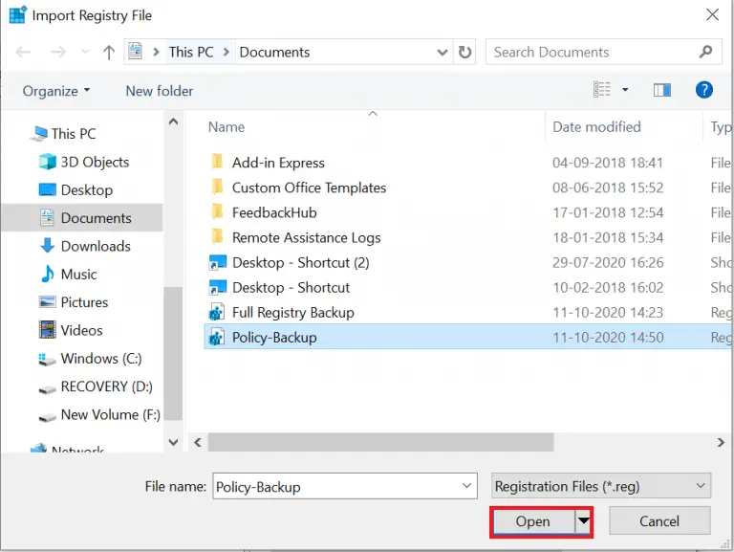The image size is (734, 552).
Task: Click the search magnifier icon
Action: click(x=705, y=52)
